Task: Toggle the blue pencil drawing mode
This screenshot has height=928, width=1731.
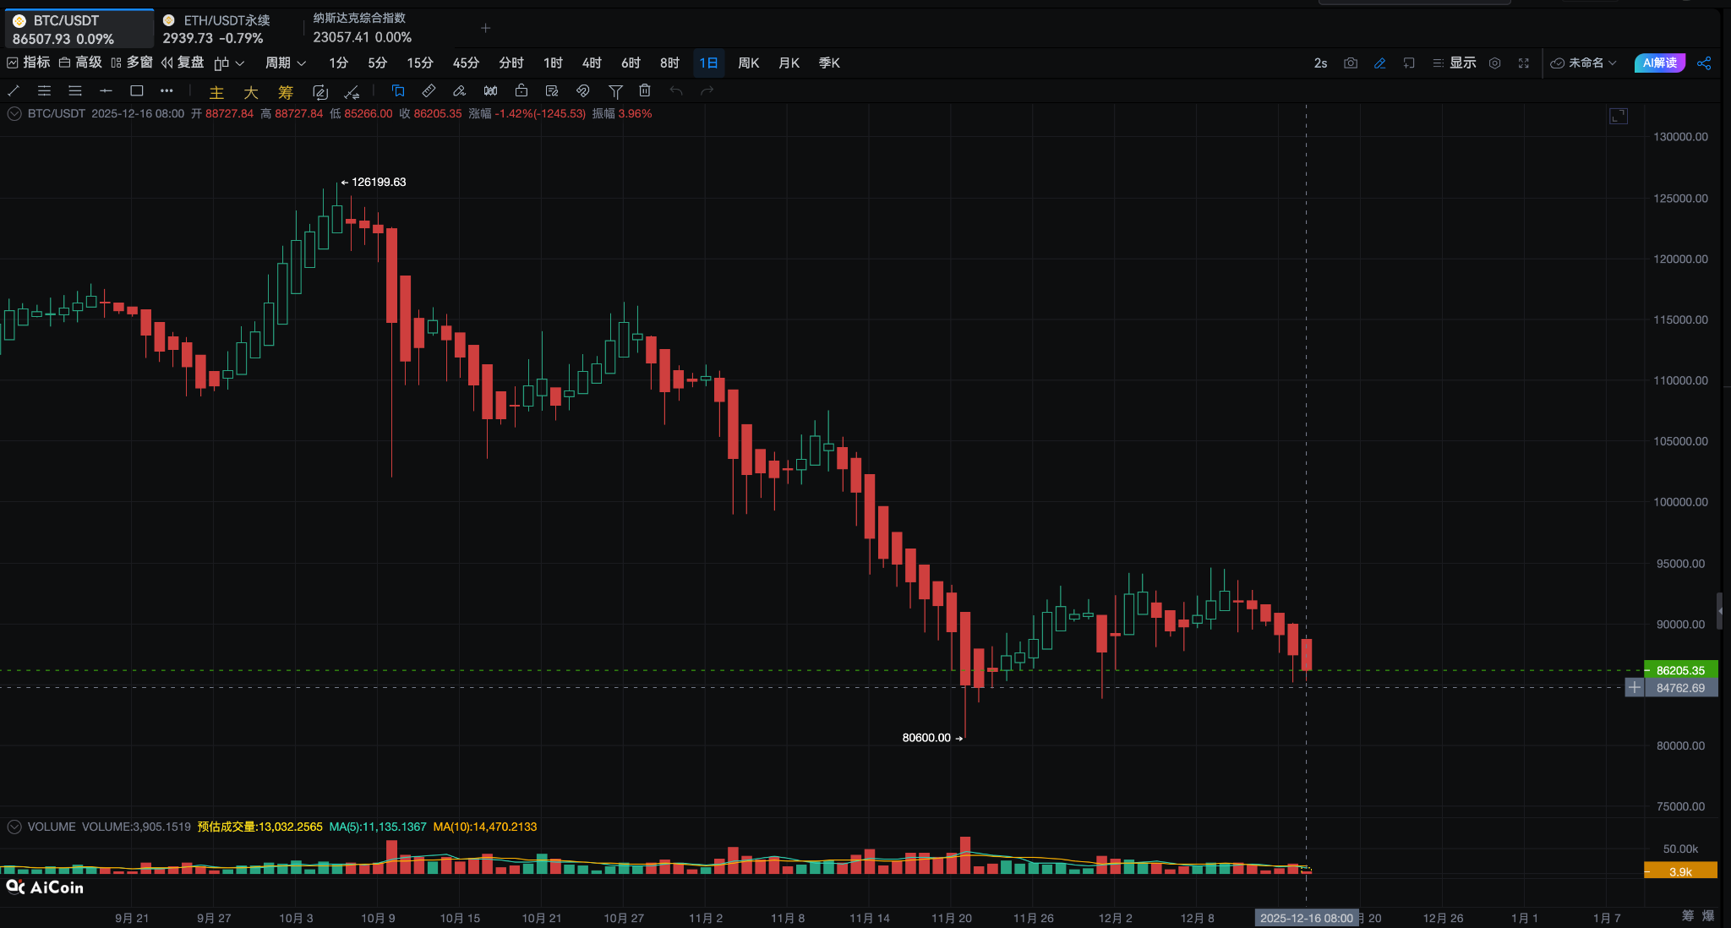Action: (1379, 63)
